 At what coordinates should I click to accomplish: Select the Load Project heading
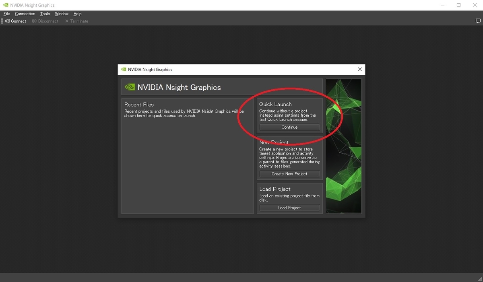275,189
